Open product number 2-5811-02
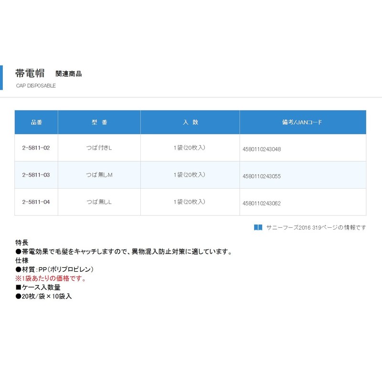This screenshot has width=382, height=382. 36,148
